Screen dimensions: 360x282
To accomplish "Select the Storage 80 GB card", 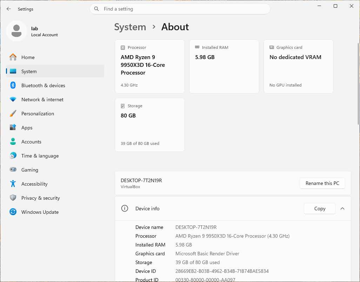I will 150,125.
